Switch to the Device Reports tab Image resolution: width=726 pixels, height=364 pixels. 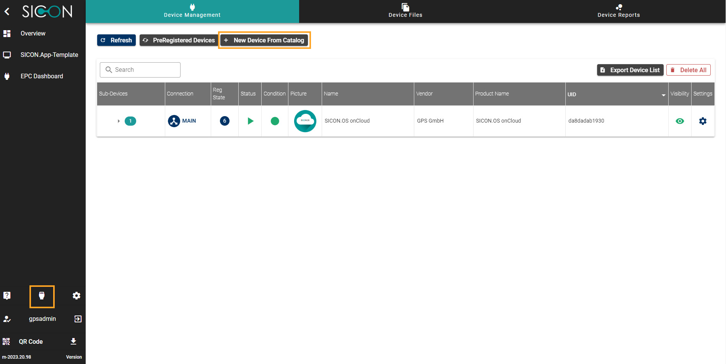[619, 11]
